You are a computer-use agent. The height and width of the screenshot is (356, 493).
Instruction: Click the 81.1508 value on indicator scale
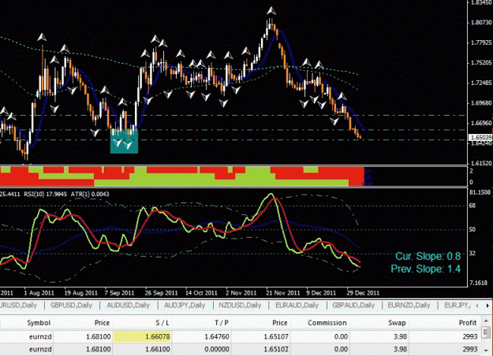tap(480, 192)
